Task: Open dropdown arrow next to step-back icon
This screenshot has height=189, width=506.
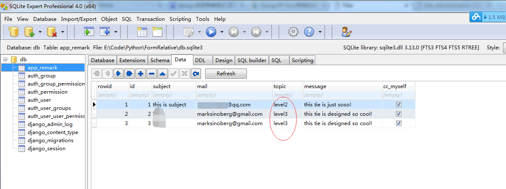Action: tap(267, 31)
